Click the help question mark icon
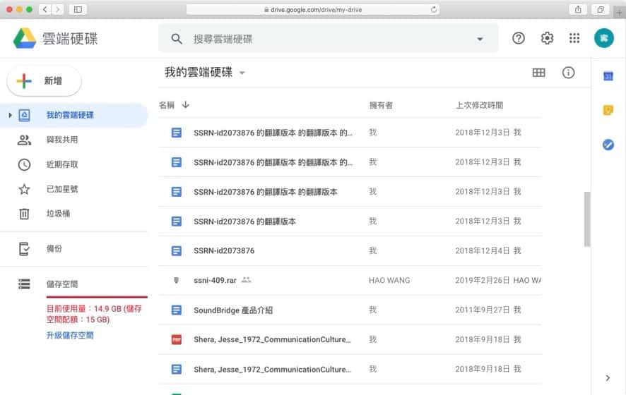This screenshot has height=395, width=626. pyautogui.click(x=519, y=38)
